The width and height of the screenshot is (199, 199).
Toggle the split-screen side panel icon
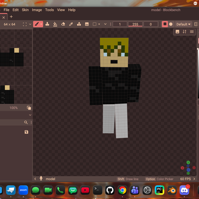tap(196, 24)
